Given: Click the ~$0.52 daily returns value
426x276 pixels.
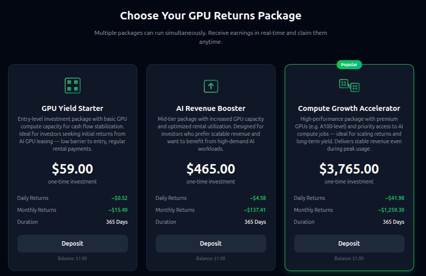Looking at the screenshot, I should [x=119, y=198].
